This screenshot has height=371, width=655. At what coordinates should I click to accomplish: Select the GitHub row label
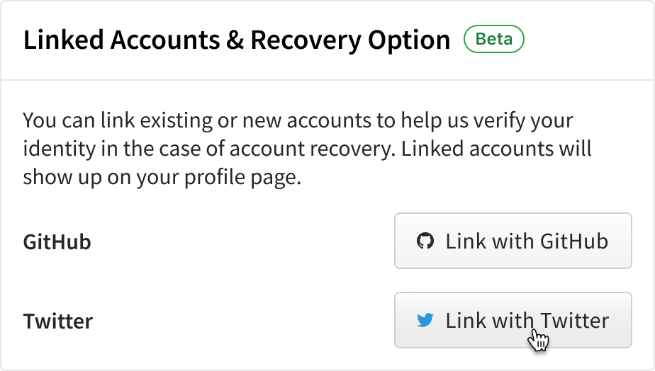[x=57, y=242]
